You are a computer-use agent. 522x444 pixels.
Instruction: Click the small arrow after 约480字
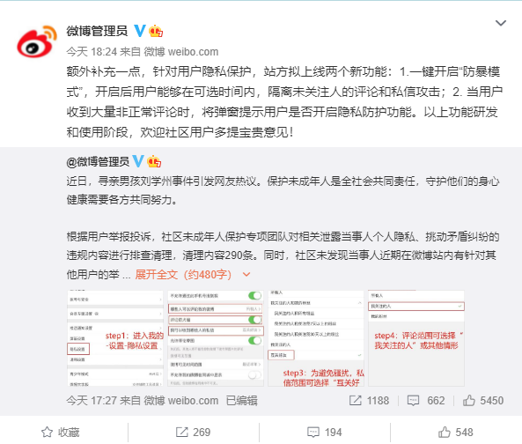click(246, 275)
